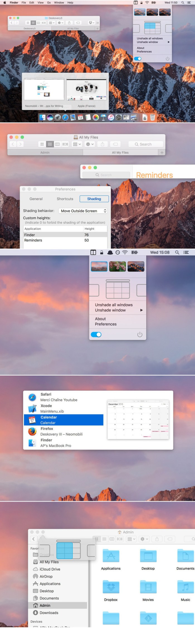Turn off the switch in the 15:08 Deskovery menu
195x630 pixels.
tap(96, 334)
